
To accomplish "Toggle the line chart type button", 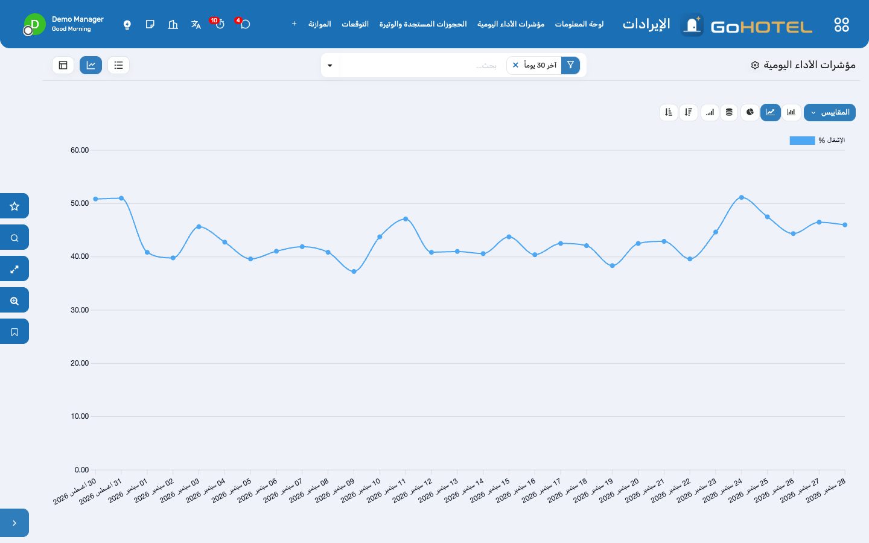I will click(x=771, y=112).
